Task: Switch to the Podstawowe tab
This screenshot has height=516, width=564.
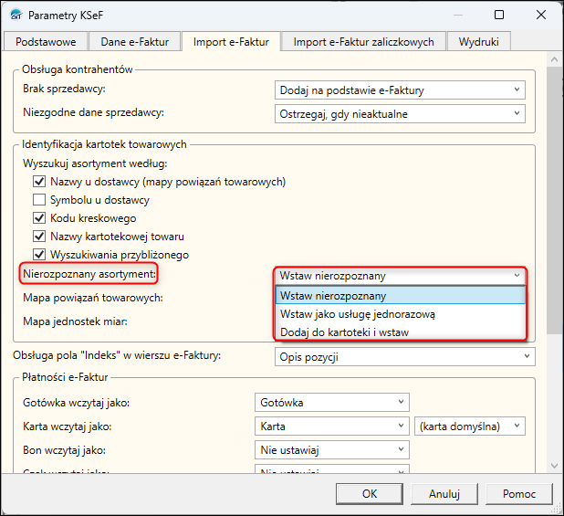Action: click(x=46, y=41)
